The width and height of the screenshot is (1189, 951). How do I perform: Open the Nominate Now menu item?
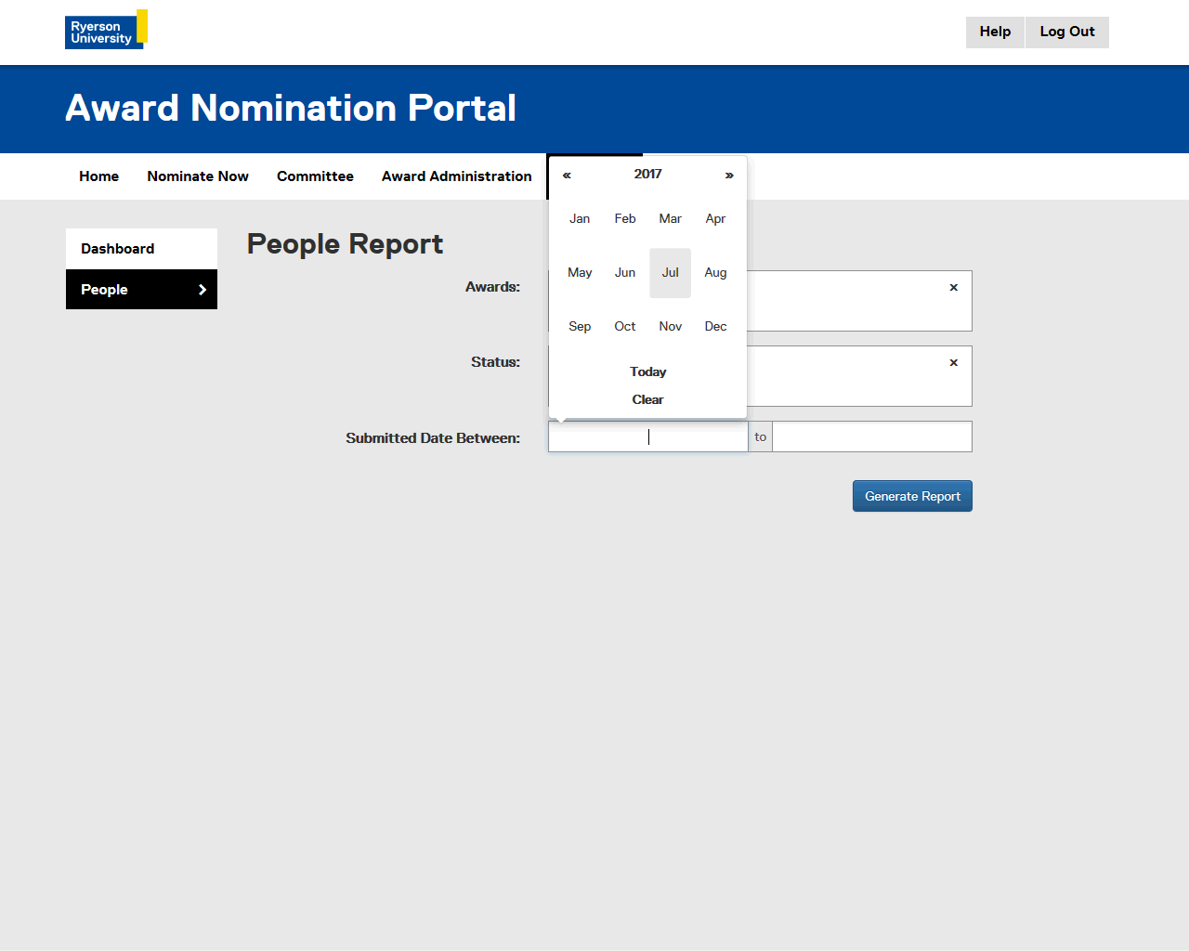198,176
